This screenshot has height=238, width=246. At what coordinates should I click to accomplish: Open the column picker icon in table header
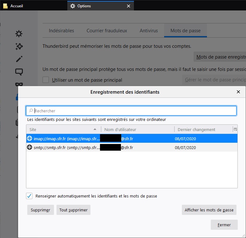pos(235,129)
